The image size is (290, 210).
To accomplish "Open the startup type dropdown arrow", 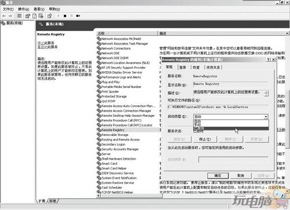I will point(266,117).
